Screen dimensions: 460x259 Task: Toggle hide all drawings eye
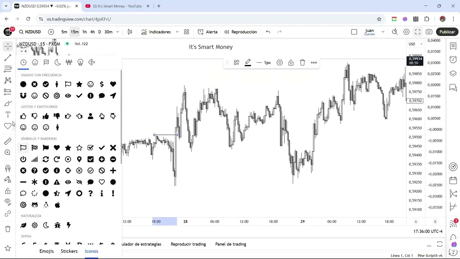(8, 202)
